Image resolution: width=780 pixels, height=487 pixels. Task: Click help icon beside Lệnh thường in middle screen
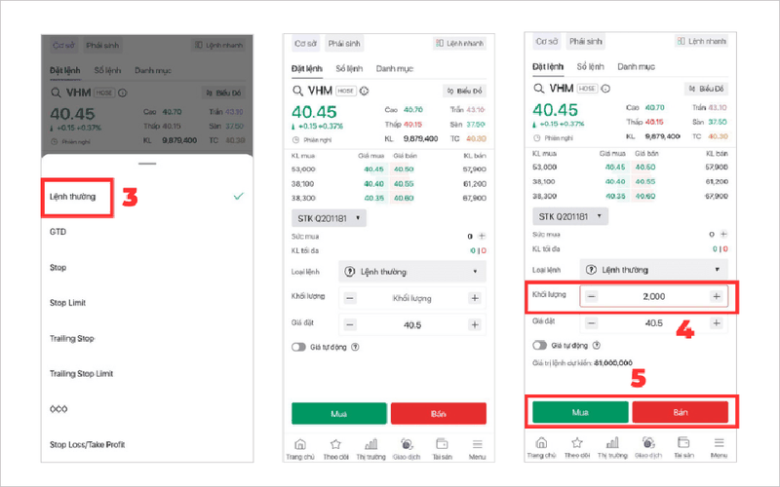(350, 272)
